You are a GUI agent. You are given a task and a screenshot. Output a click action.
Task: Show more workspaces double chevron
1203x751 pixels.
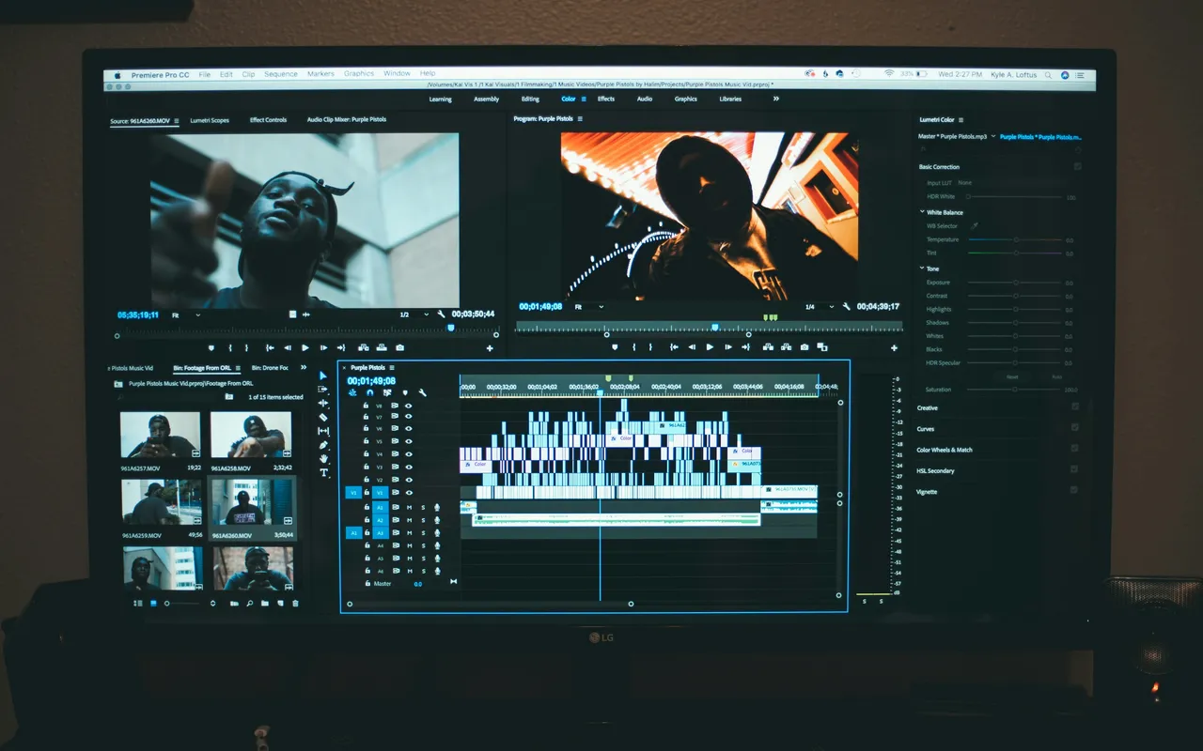pos(775,99)
